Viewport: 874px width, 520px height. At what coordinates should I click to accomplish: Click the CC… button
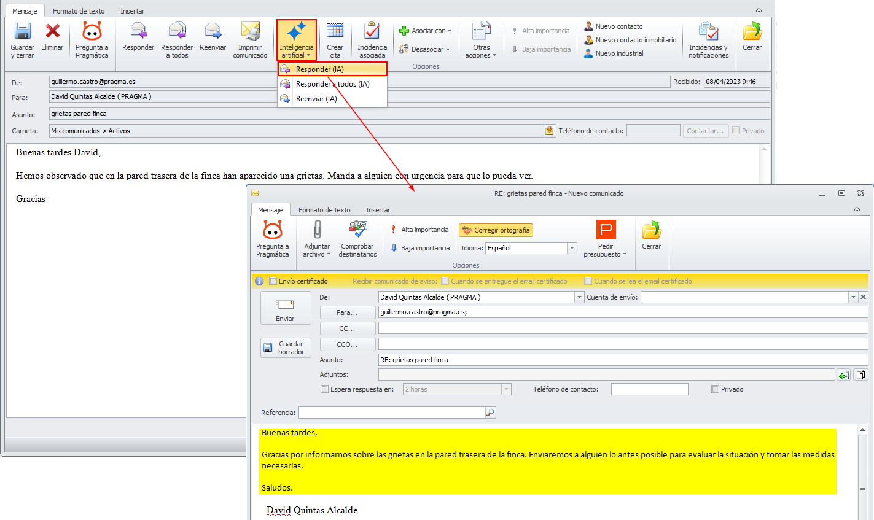[347, 328]
